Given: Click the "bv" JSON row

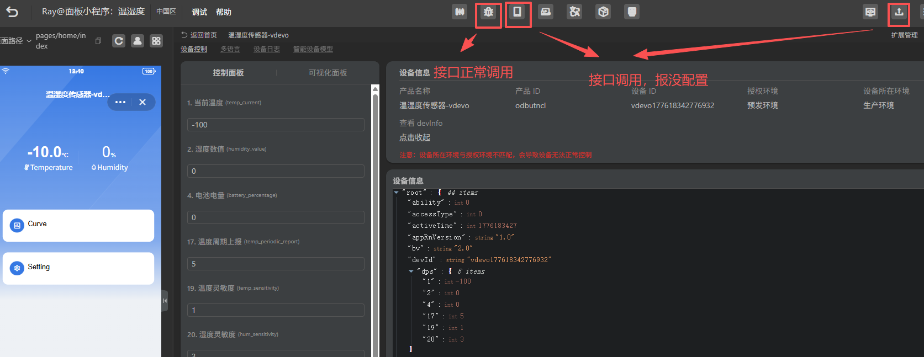Looking at the screenshot, I should coord(440,248).
